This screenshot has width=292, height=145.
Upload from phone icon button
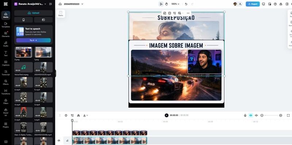pos(23,20)
